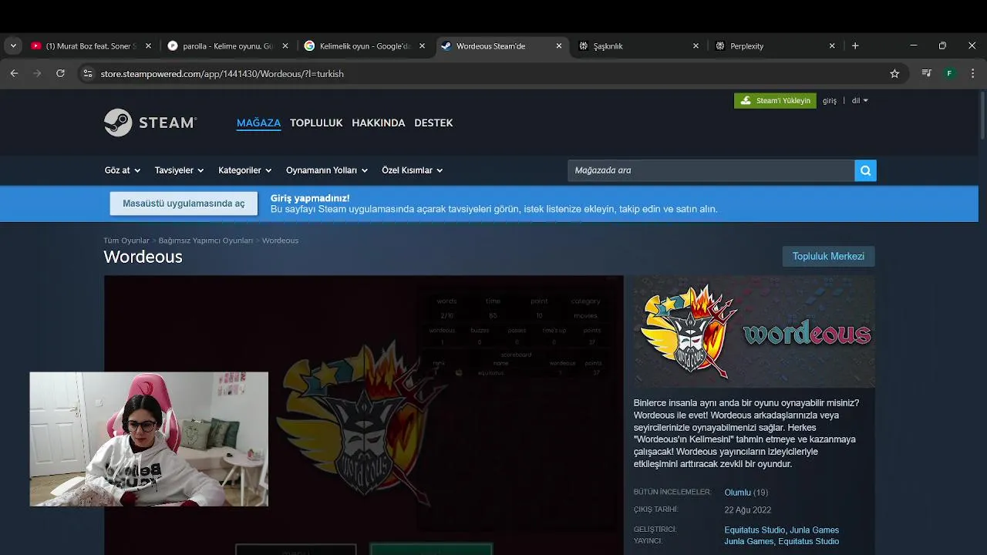
Task: Reload the page with refresh icon
Action: point(60,73)
